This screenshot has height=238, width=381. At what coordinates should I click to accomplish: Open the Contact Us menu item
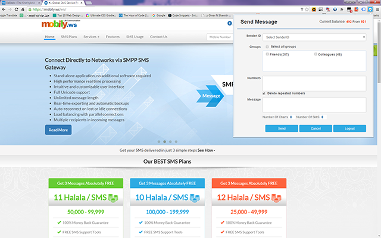click(159, 37)
